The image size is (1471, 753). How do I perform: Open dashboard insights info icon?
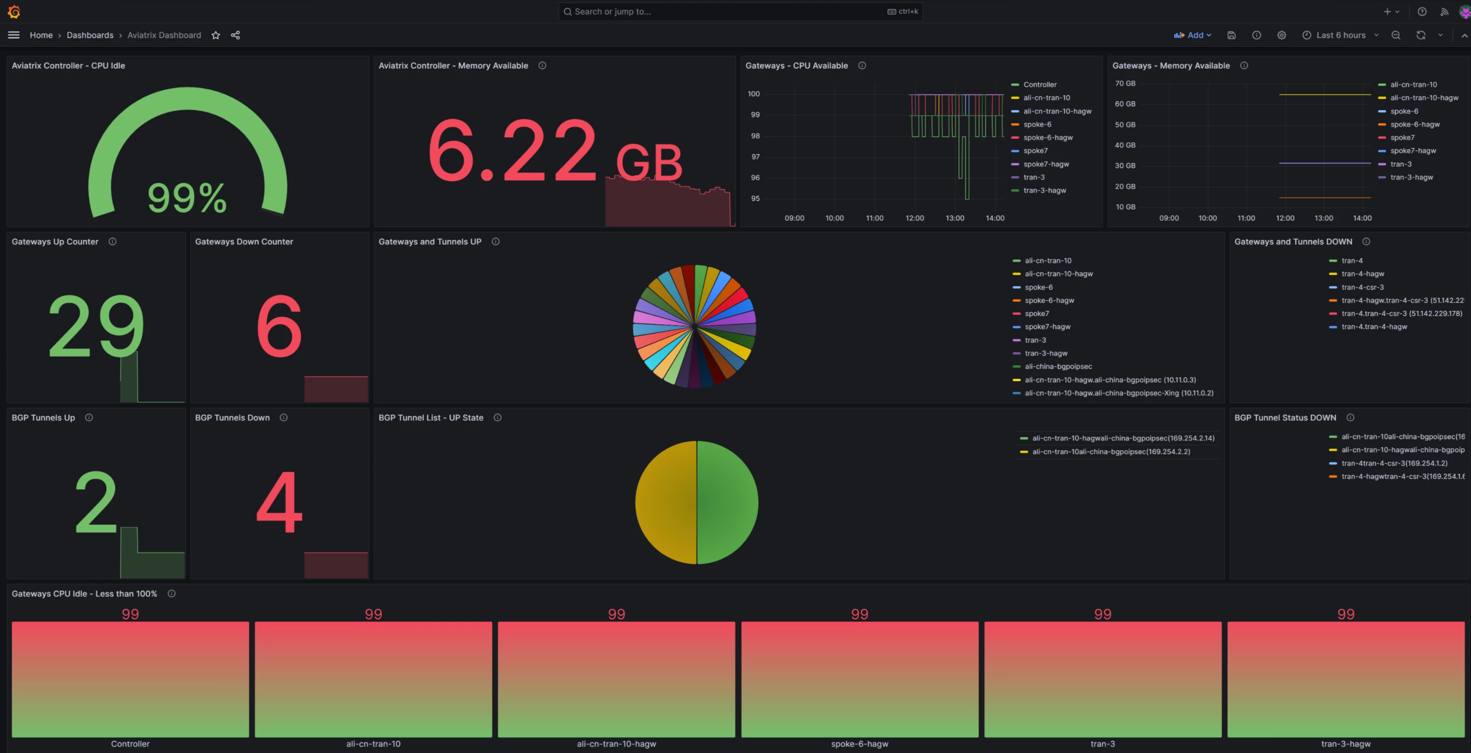(x=1256, y=35)
